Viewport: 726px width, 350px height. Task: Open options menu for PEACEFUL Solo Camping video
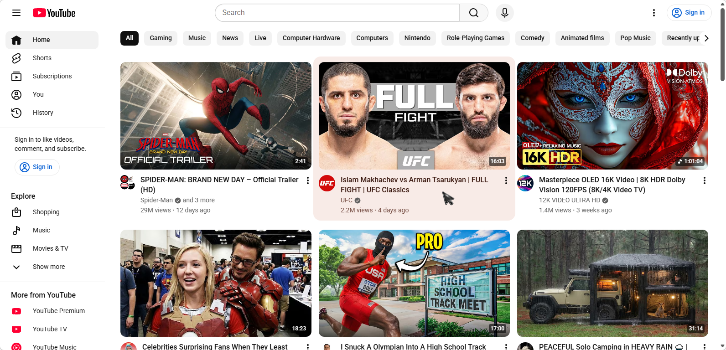(x=705, y=347)
